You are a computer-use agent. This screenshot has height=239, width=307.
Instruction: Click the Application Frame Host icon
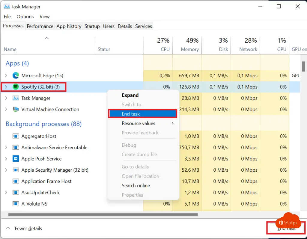point(16,181)
